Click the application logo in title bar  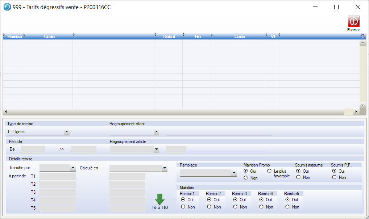click(7, 7)
